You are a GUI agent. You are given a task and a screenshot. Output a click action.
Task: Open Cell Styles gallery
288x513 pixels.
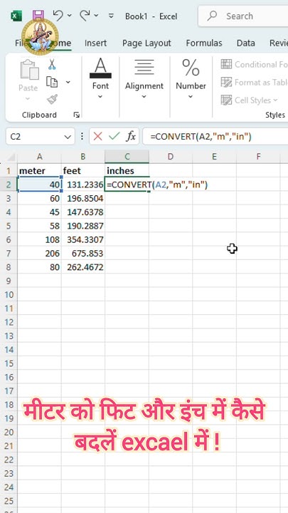[249, 100]
